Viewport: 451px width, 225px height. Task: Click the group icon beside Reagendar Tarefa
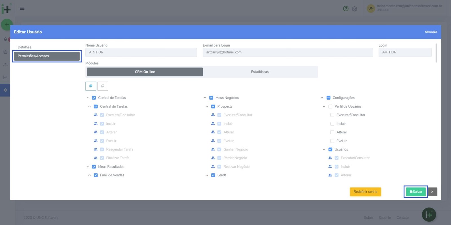pyautogui.click(x=96, y=149)
